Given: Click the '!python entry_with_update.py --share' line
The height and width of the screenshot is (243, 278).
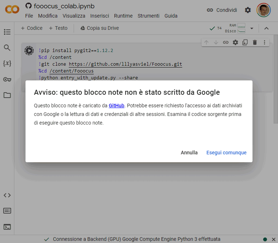Looking at the screenshot, I should pyautogui.click(x=88, y=78).
